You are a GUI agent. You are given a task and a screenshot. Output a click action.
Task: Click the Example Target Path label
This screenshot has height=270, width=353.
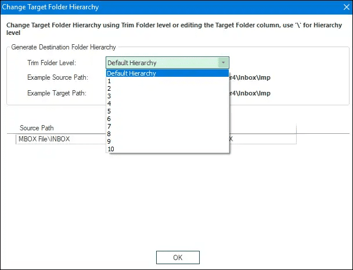click(57, 93)
